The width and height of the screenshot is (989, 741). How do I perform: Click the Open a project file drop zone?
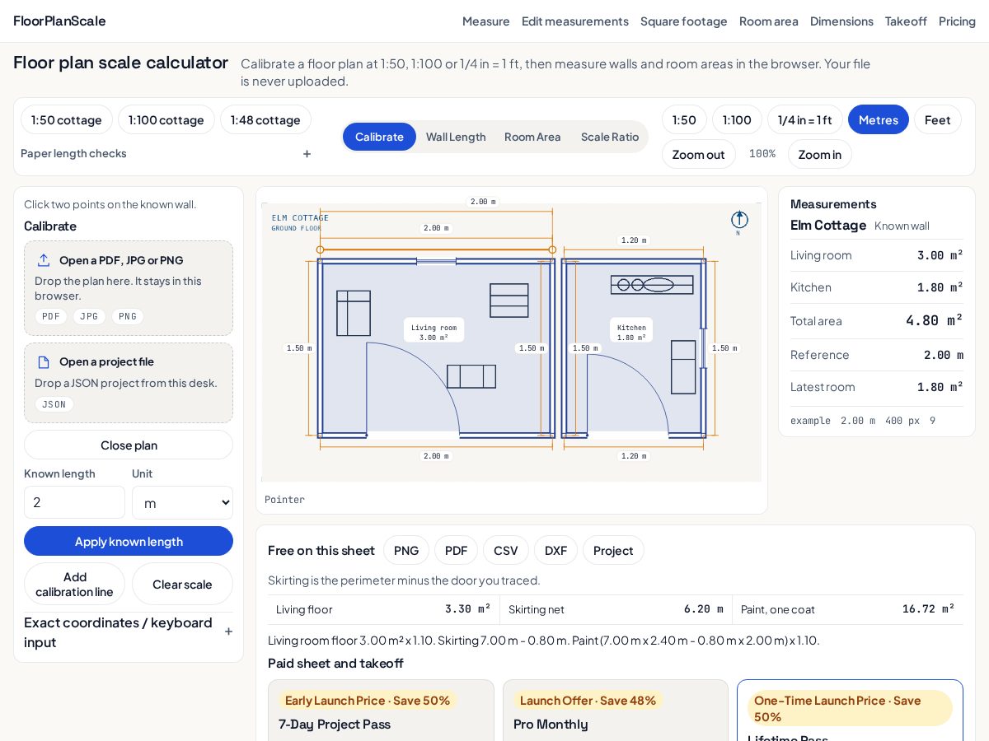tap(129, 383)
